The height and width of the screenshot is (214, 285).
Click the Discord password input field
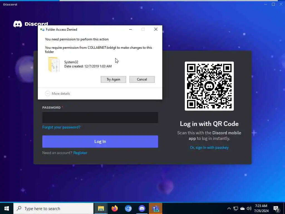(x=100, y=118)
